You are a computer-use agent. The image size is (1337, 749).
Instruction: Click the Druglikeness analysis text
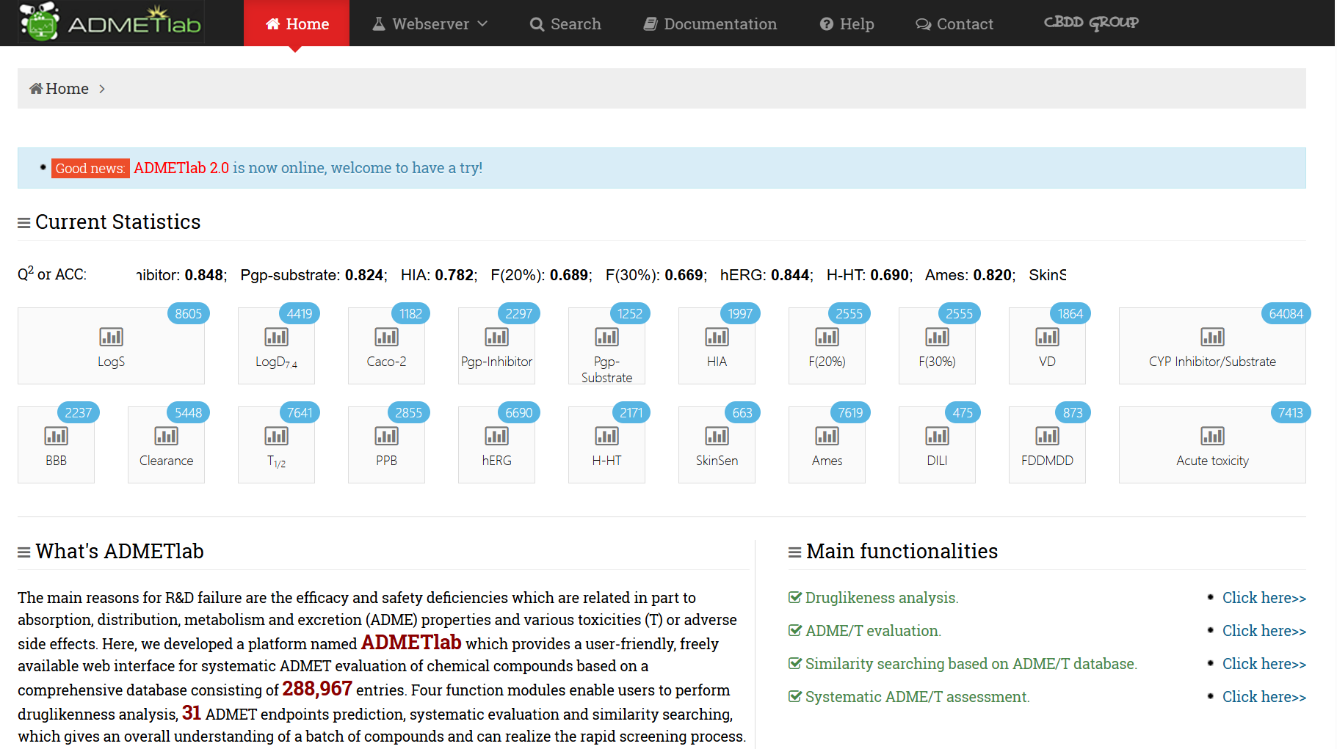coord(882,598)
